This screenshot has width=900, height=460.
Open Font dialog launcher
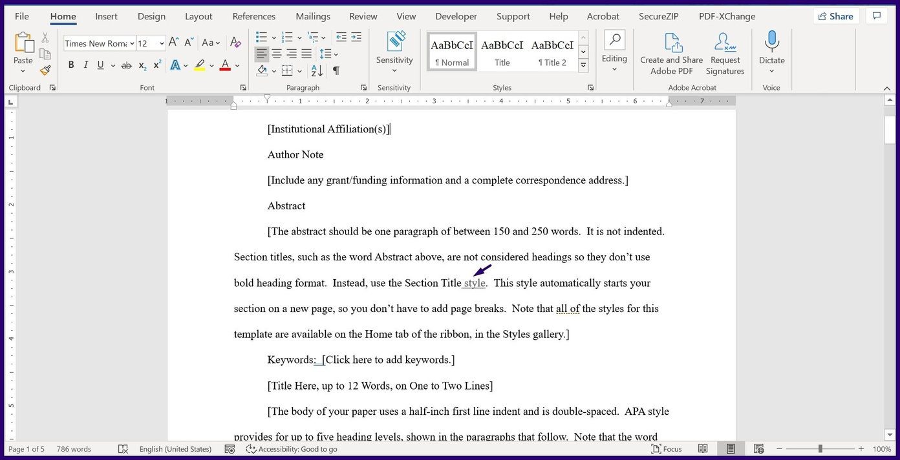click(x=243, y=87)
